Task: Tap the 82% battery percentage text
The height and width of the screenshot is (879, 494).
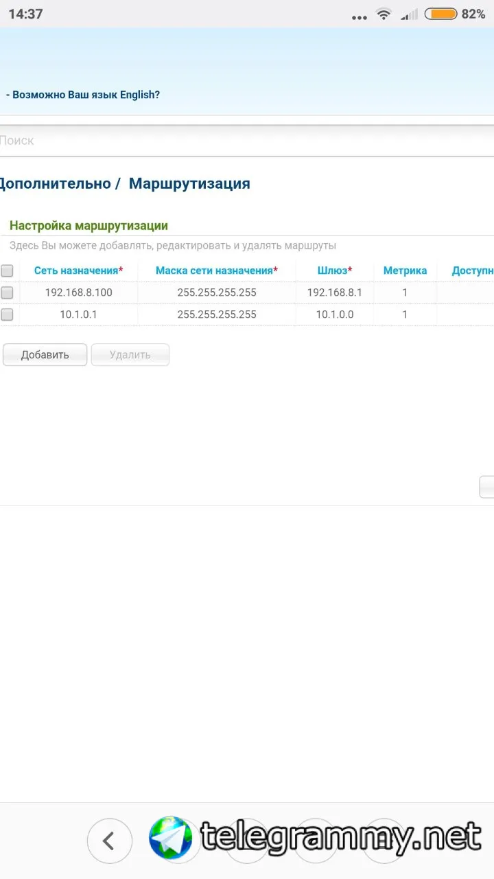Action: [x=473, y=14]
